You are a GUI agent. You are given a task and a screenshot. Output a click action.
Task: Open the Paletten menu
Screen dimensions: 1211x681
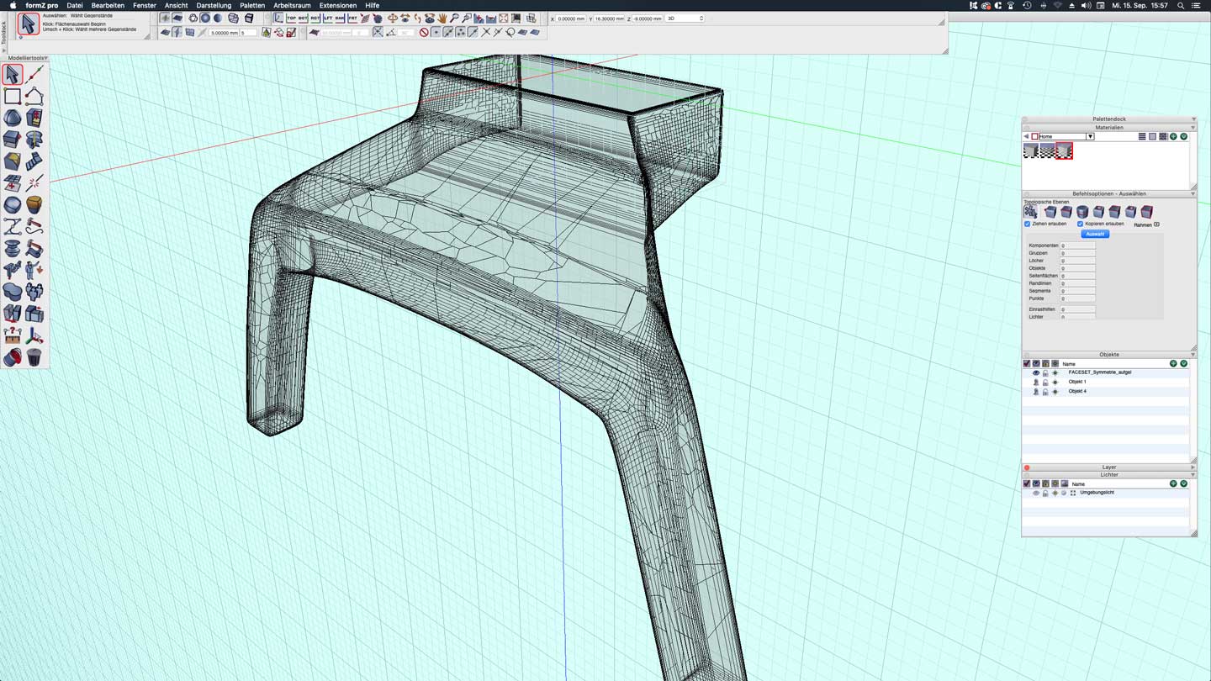click(x=252, y=5)
